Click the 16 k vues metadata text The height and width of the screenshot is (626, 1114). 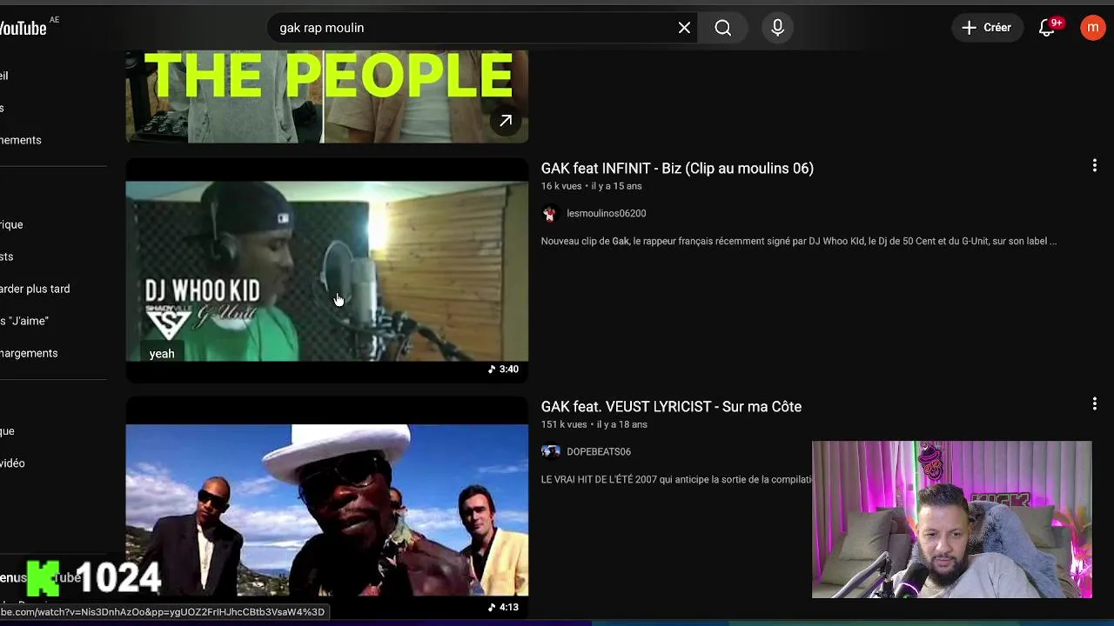coord(561,186)
